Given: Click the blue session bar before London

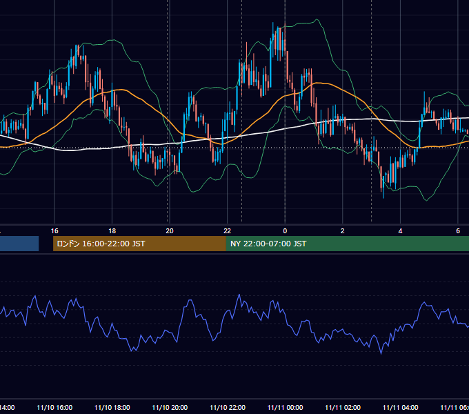Looking at the screenshot, I should pyautogui.click(x=19, y=244).
